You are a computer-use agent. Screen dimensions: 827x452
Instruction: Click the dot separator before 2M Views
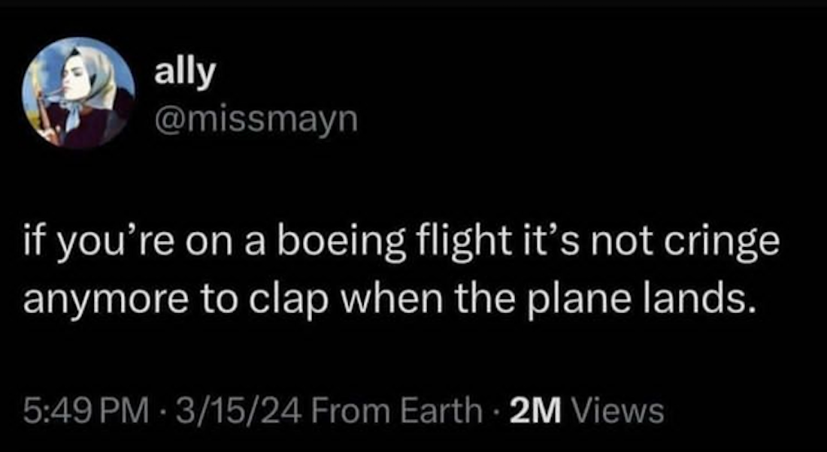(x=497, y=410)
